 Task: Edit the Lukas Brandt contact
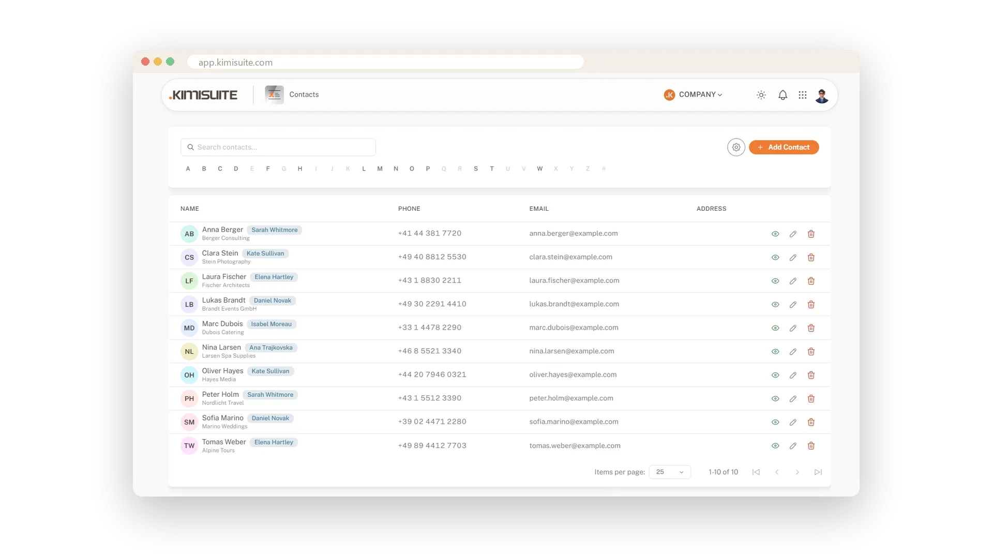pos(793,304)
